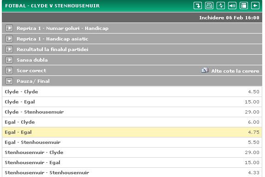Pick Clyde - Clyde odds 4.50
Image resolution: width=265 pixels, height=177 pixels.
253,91
